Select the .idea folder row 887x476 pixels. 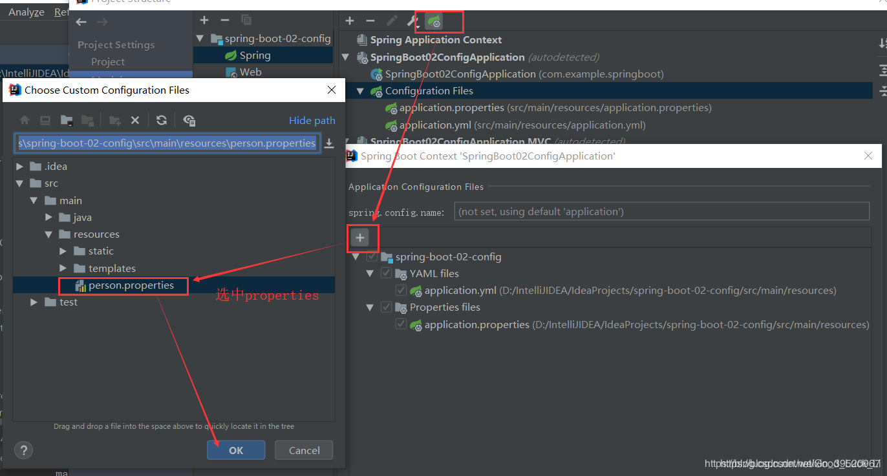pos(174,167)
